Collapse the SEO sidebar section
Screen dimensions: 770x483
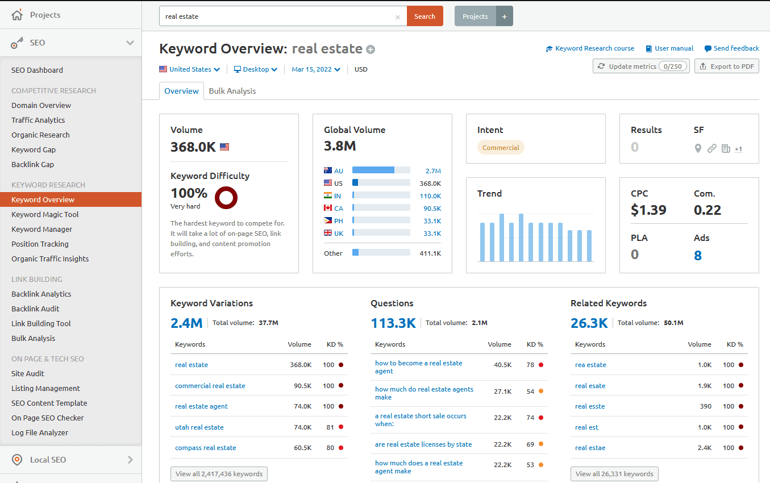point(130,43)
